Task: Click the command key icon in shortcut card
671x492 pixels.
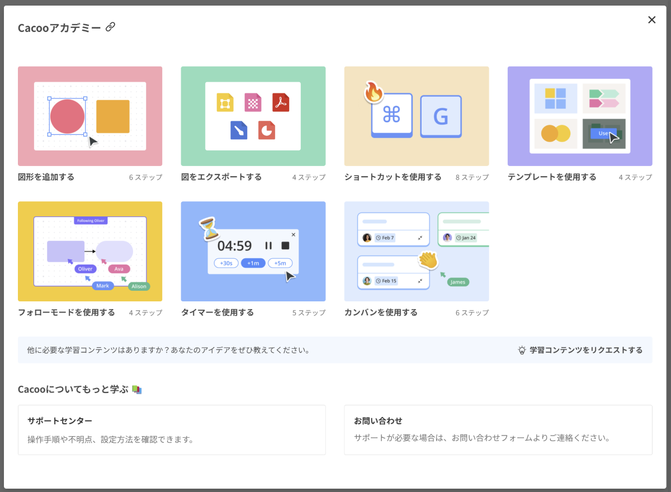Action: click(391, 116)
